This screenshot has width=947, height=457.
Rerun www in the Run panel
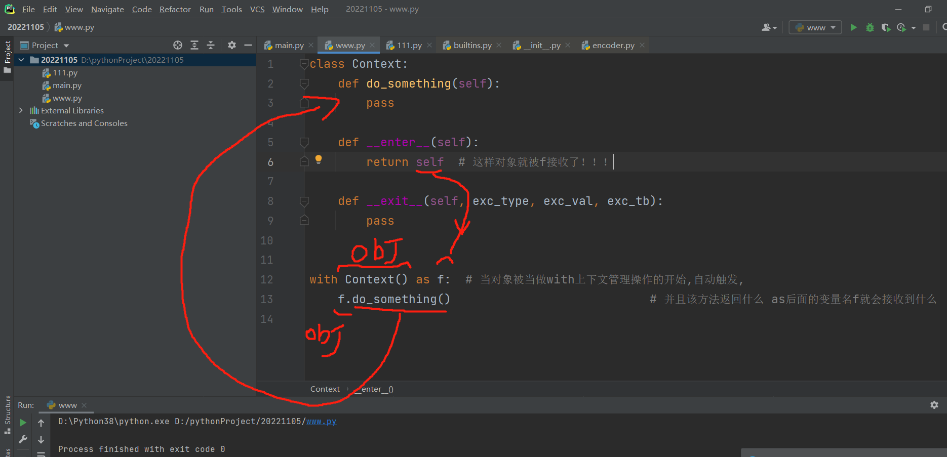(x=23, y=423)
